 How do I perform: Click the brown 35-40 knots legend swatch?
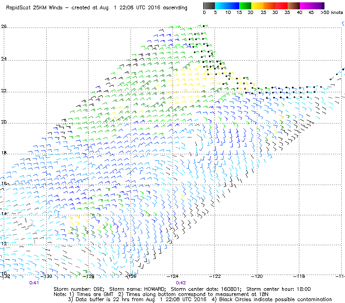(x=294, y=6)
